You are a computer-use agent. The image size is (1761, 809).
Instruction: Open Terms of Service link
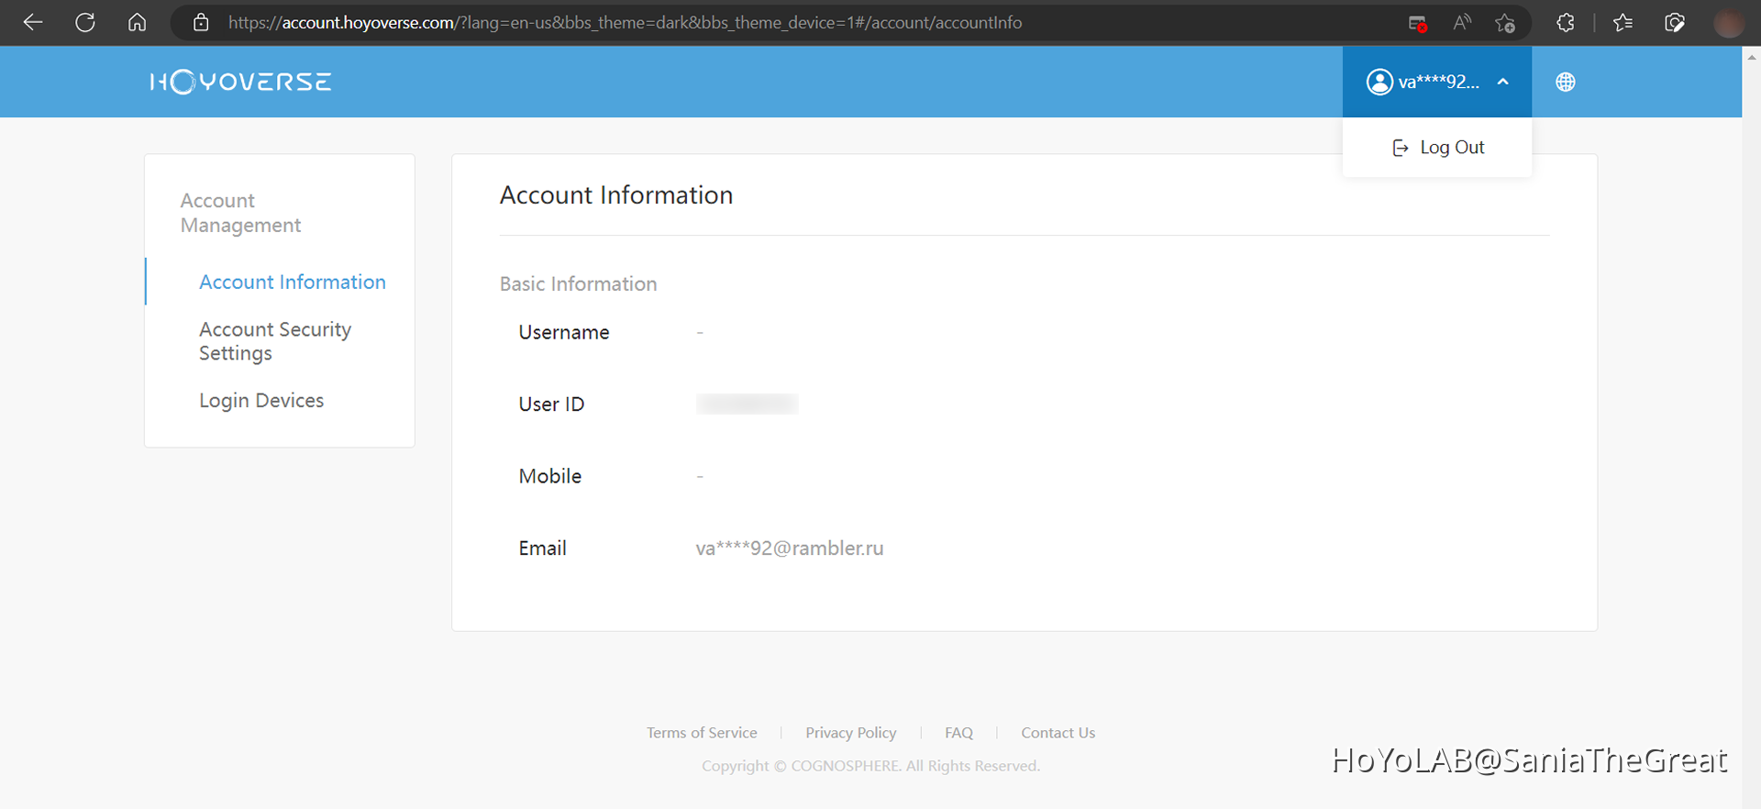pos(702,733)
